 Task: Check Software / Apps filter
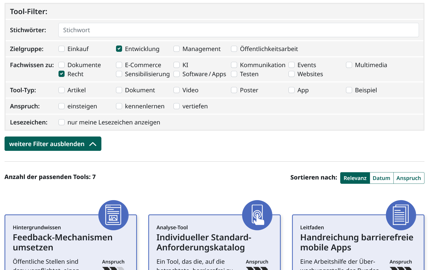tap(177, 74)
